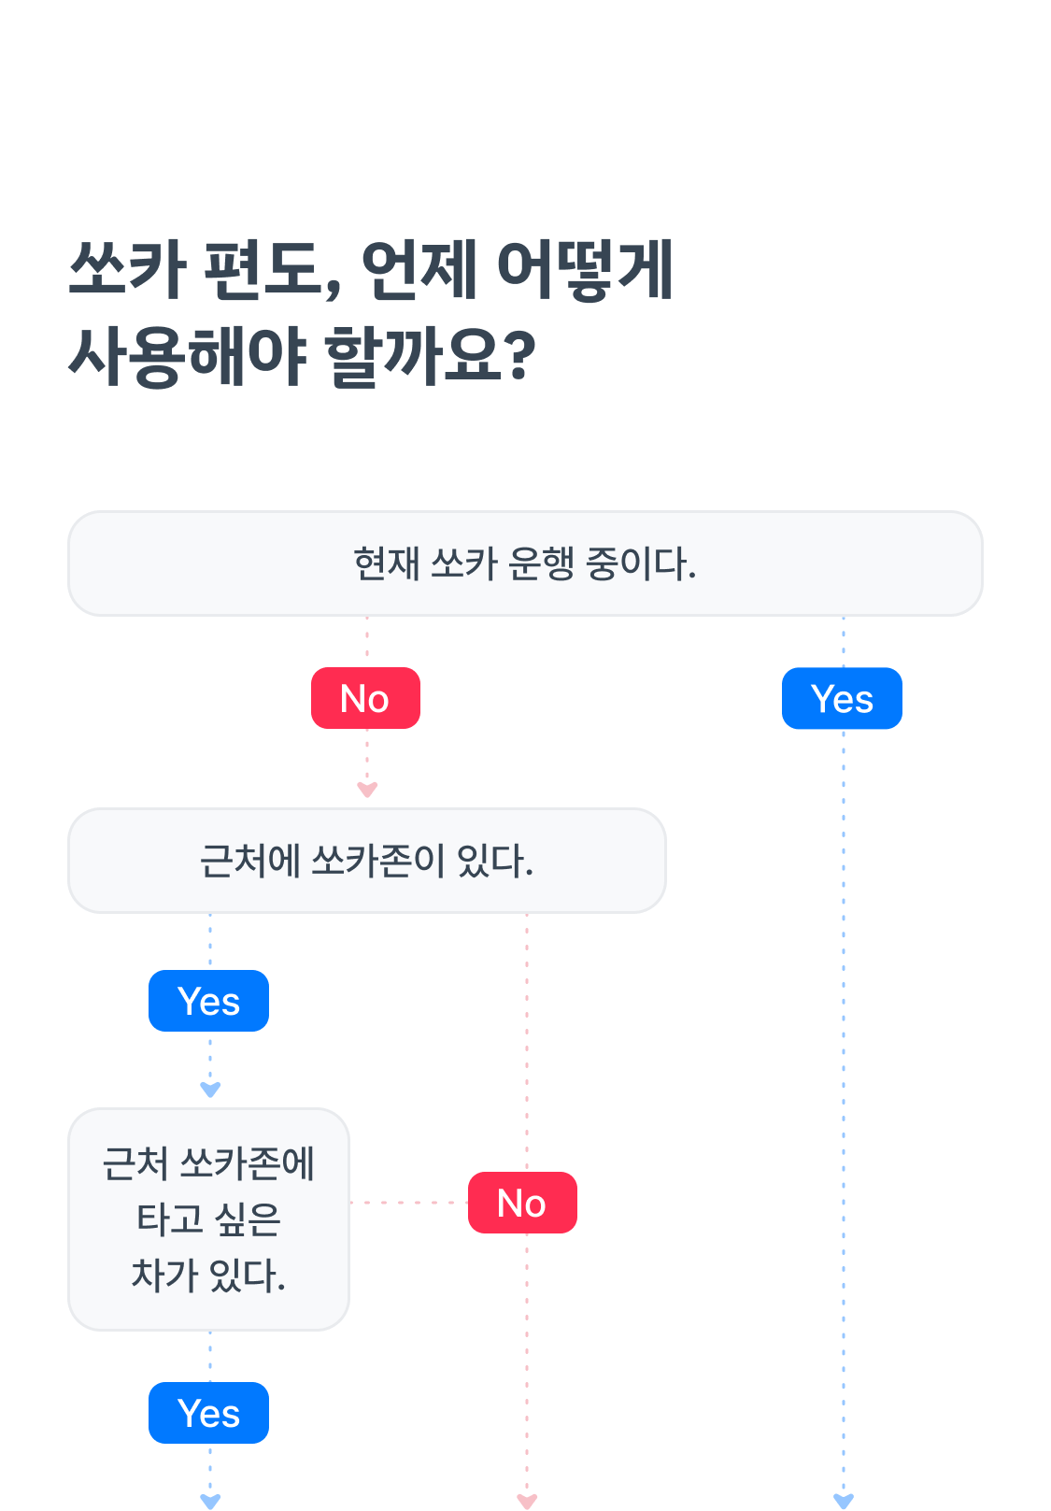Select the red No badge under 현재 쏘카 운행 중이다
The image size is (1051, 1511).
click(365, 698)
